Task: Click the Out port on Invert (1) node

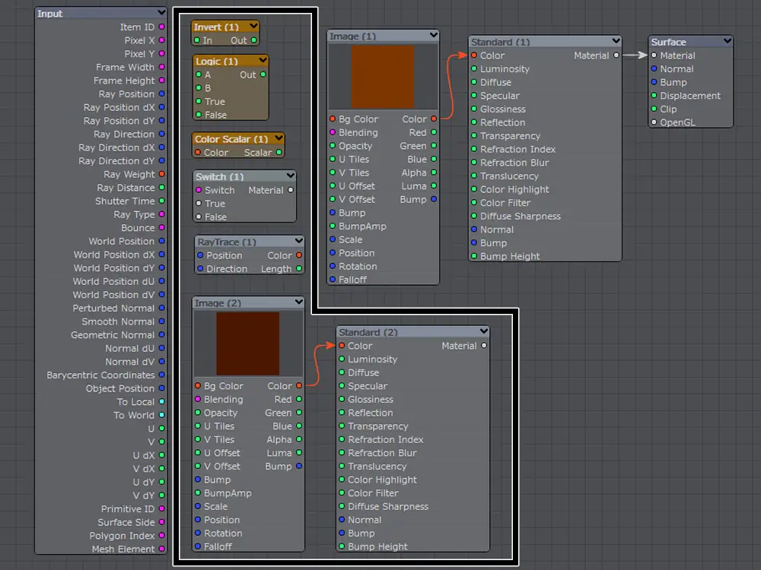Action: coord(254,40)
